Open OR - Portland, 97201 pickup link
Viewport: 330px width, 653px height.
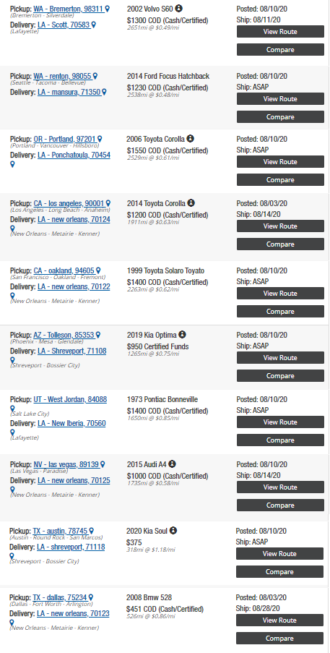(x=64, y=139)
